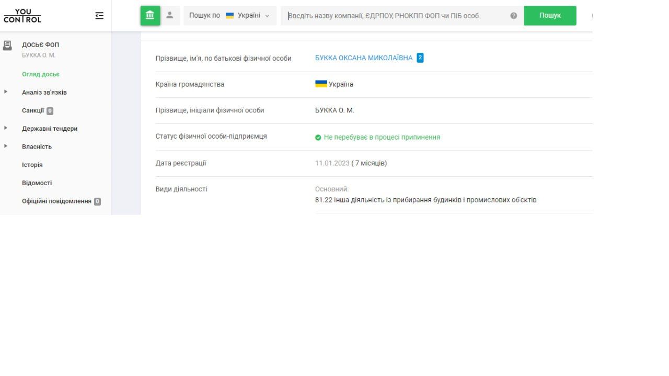Expand the Власність section arrow
The width and height of the screenshot is (669, 376).
[x=6, y=146]
